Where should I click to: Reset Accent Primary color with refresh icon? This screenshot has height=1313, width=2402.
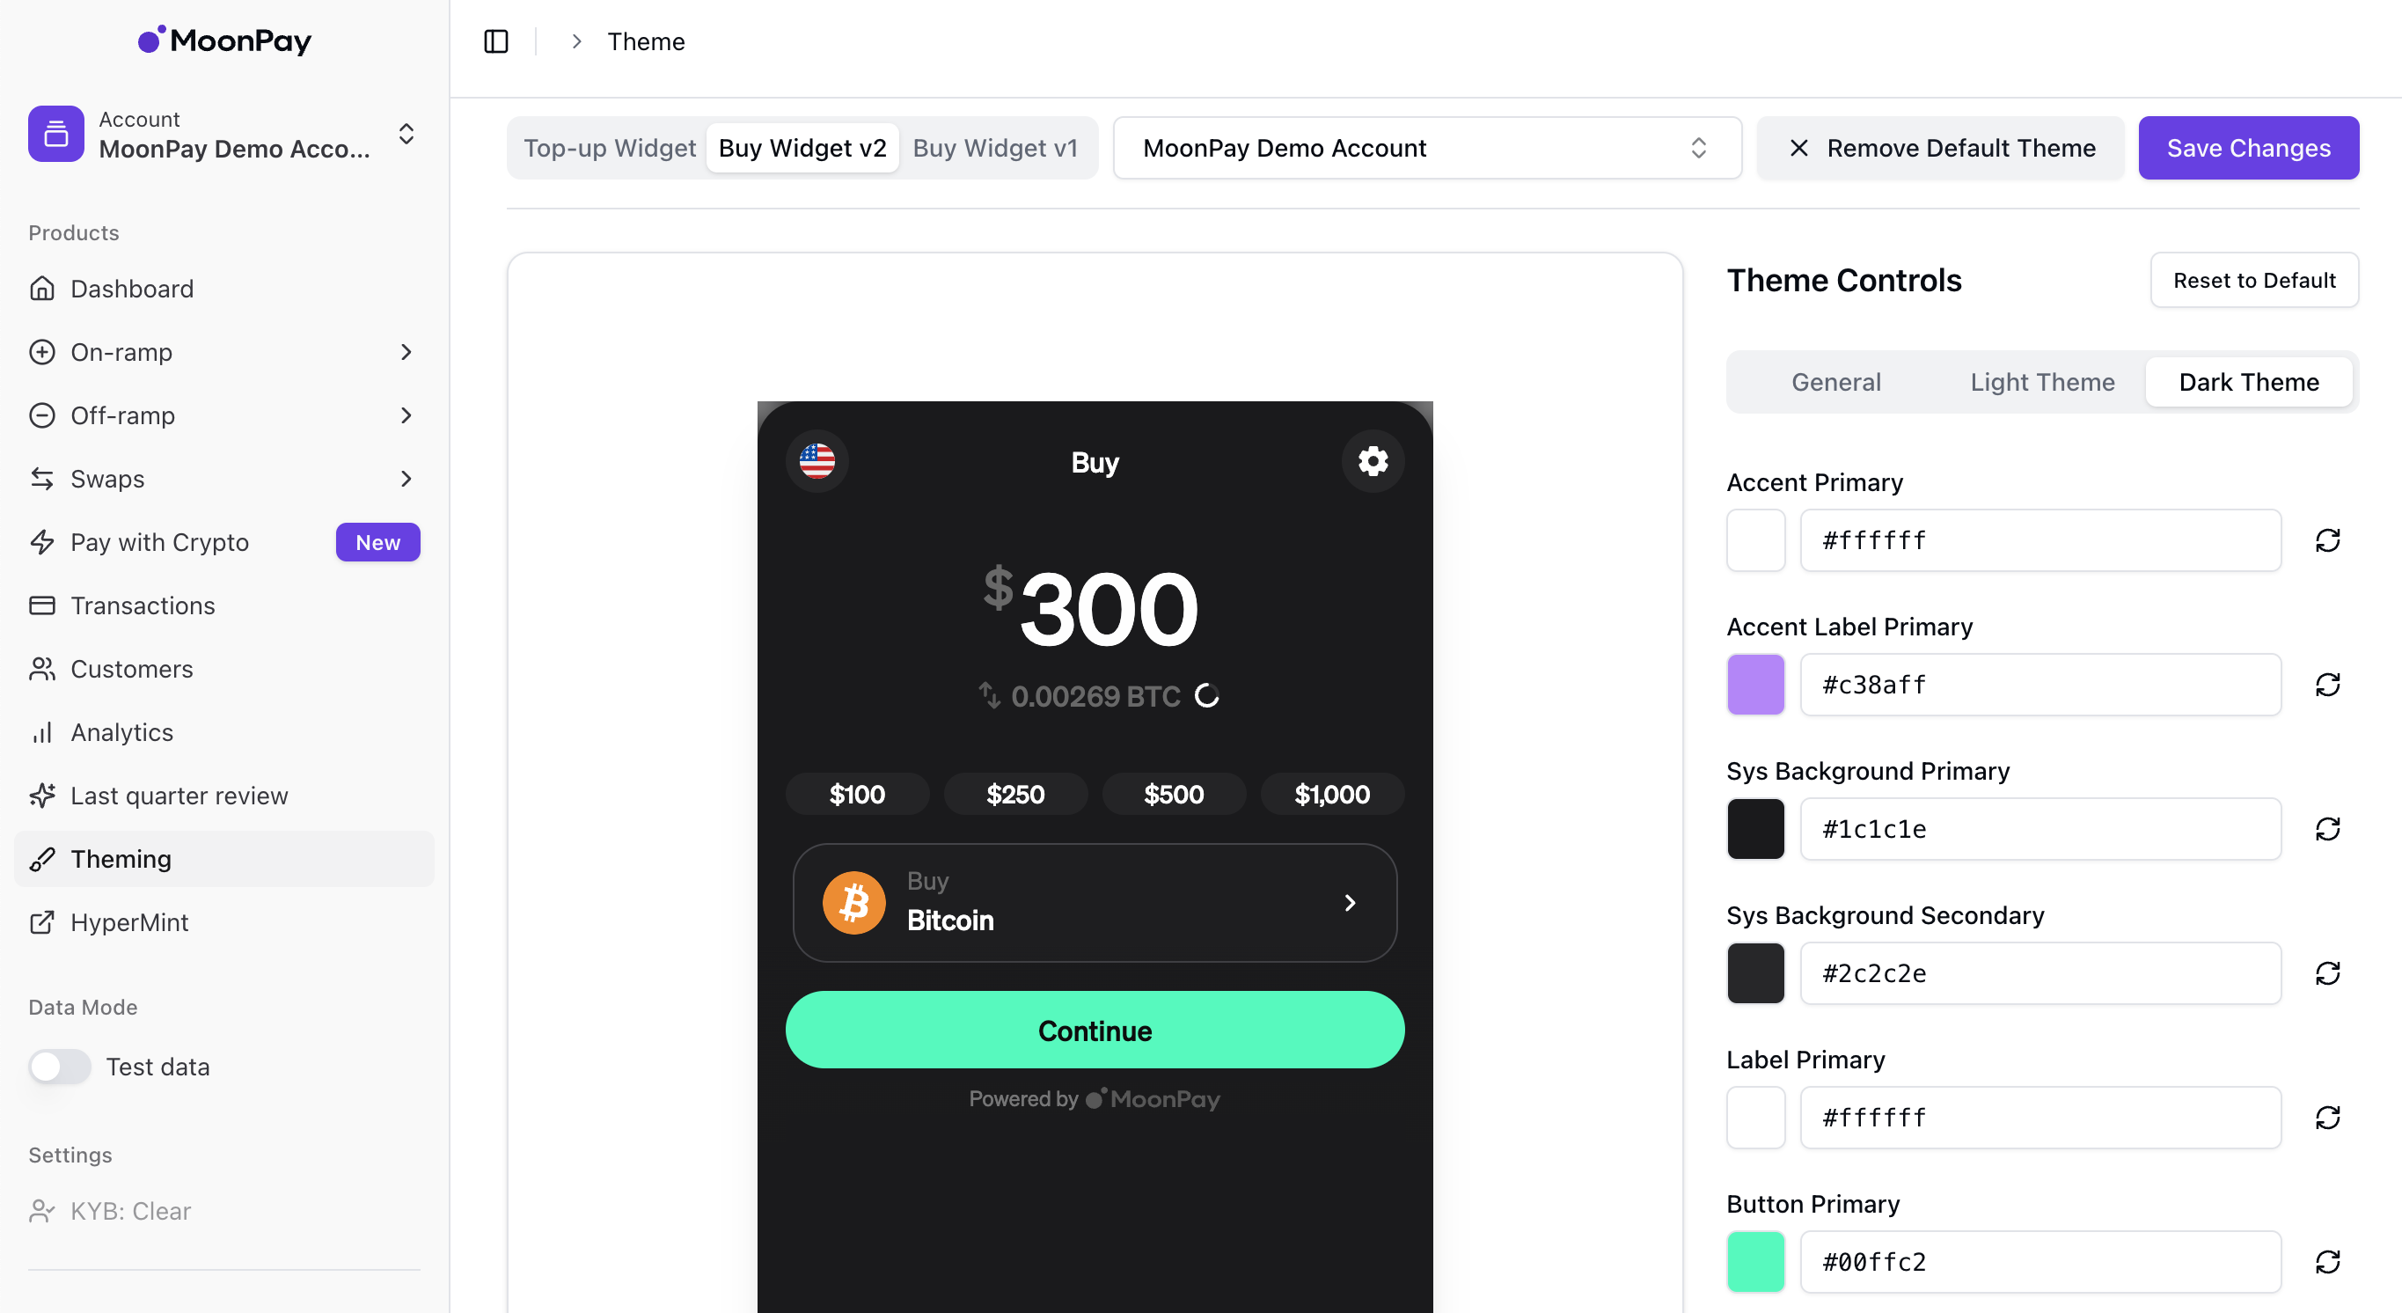pyautogui.click(x=2327, y=540)
